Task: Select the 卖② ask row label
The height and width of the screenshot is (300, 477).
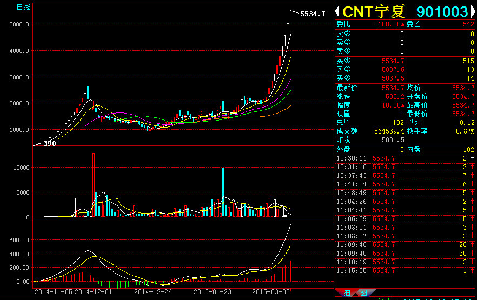Action: 343,42
